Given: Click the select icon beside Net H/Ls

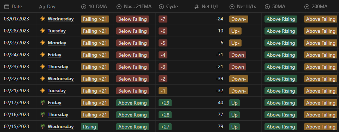Looking at the screenshot, I should tap(232, 7).
